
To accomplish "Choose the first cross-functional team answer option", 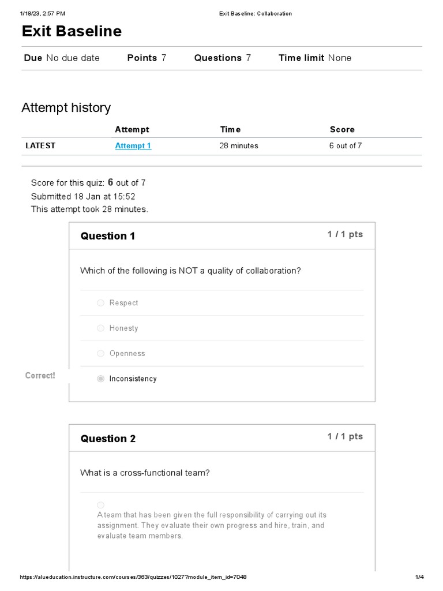I will (101, 505).
